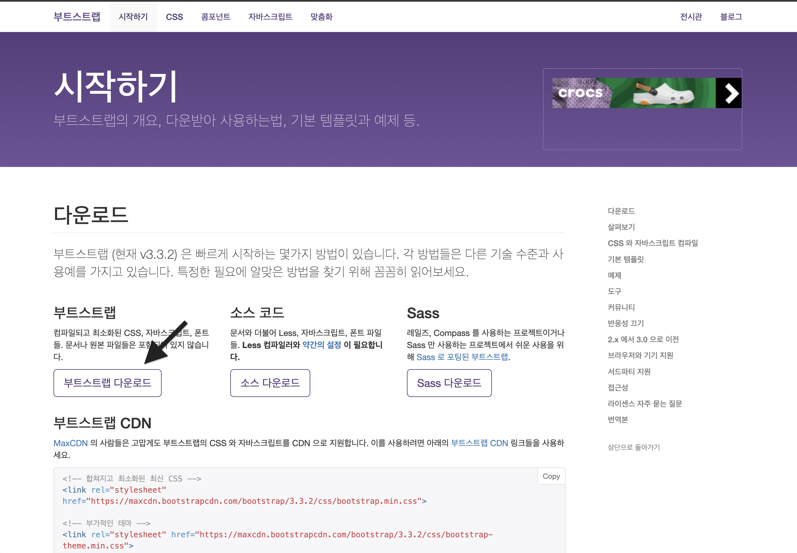Viewport: 797px width, 553px height.
Task: Jump to 다운로드 in sidebar
Action: [621, 211]
